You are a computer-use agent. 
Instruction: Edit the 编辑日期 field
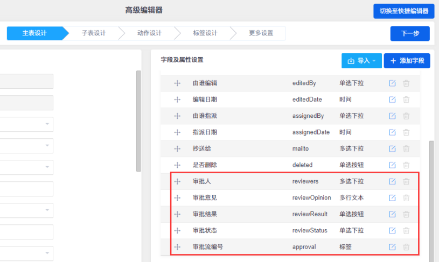click(392, 100)
